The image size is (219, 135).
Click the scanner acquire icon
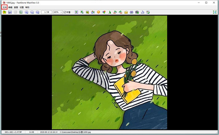(143, 12)
